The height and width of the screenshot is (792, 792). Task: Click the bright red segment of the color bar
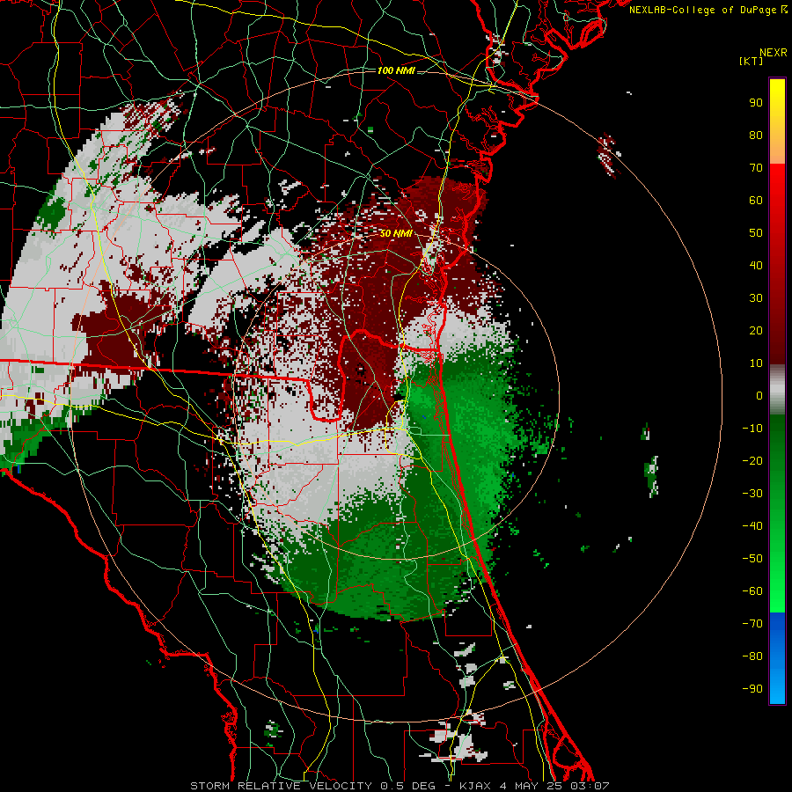(777, 185)
